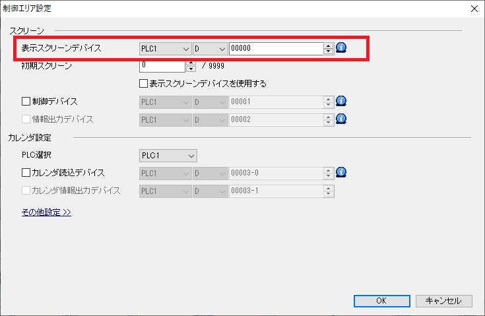Click info icon beside 表示スクリーンデバイス address
Image resolution: width=485 pixels, height=316 pixels.
pos(341,48)
